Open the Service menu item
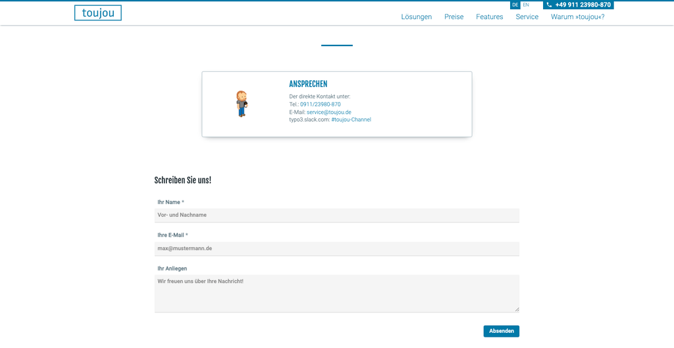 [527, 17]
